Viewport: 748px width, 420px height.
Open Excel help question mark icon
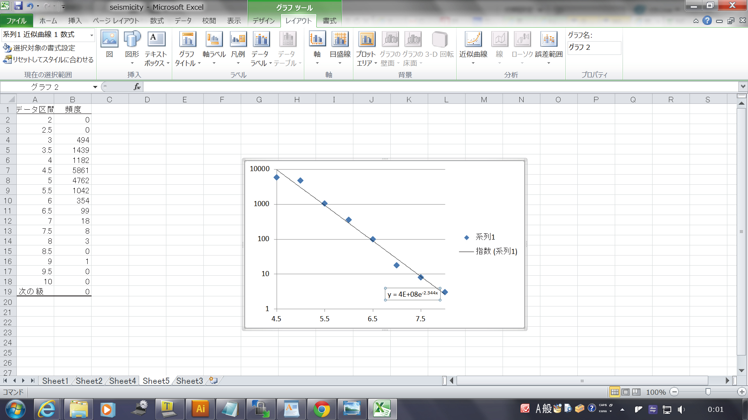pyautogui.click(x=707, y=21)
